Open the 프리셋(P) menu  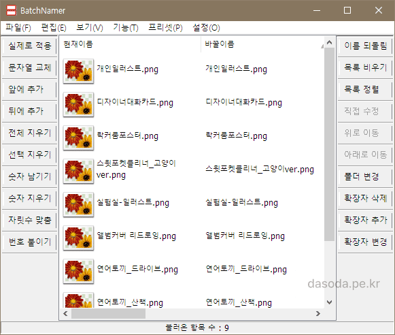(x=165, y=27)
